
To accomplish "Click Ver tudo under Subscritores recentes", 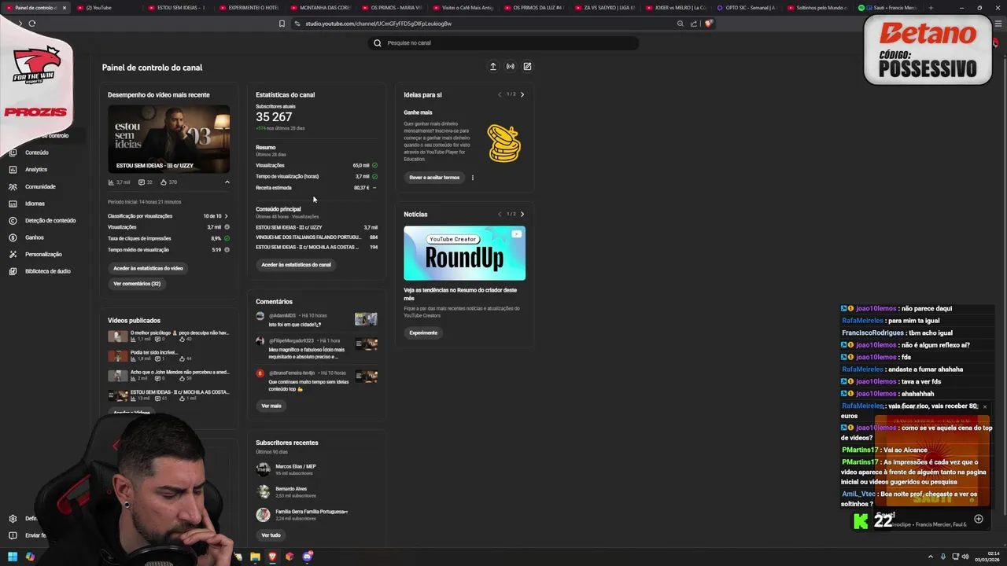I will pyautogui.click(x=271, y=535).
